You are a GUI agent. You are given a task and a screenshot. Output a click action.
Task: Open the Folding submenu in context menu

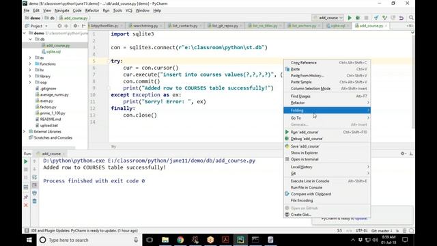coord(327,111)
